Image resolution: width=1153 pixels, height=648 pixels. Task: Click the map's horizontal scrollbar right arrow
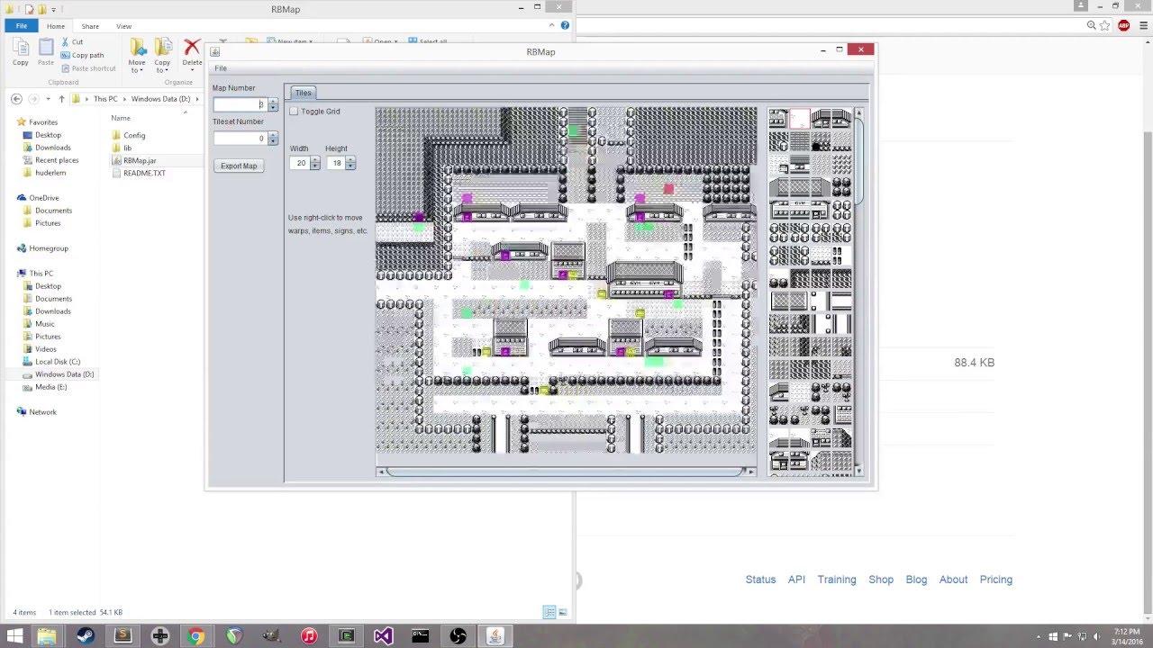[x=752, y=472]
